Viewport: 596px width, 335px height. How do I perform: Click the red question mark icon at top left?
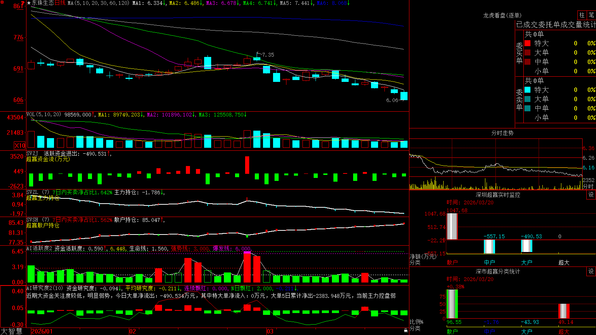(x=23, y=3)
